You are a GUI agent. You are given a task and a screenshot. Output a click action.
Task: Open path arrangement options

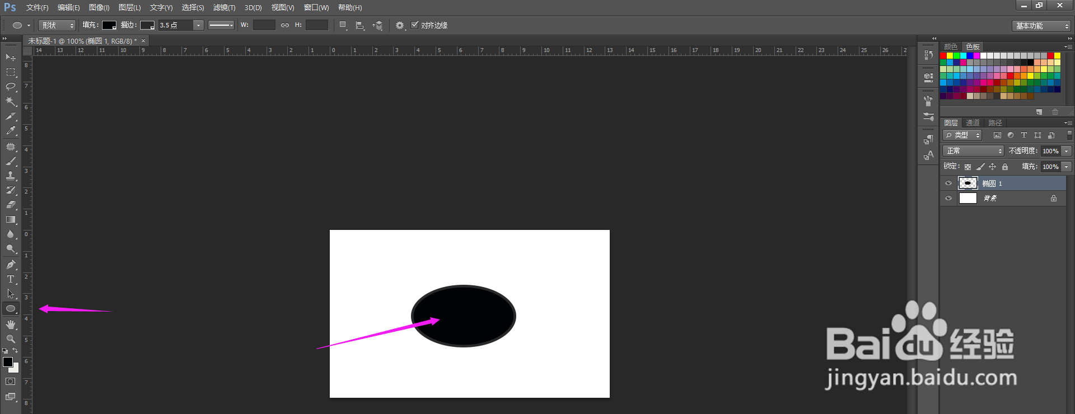[x=378, y=25]
